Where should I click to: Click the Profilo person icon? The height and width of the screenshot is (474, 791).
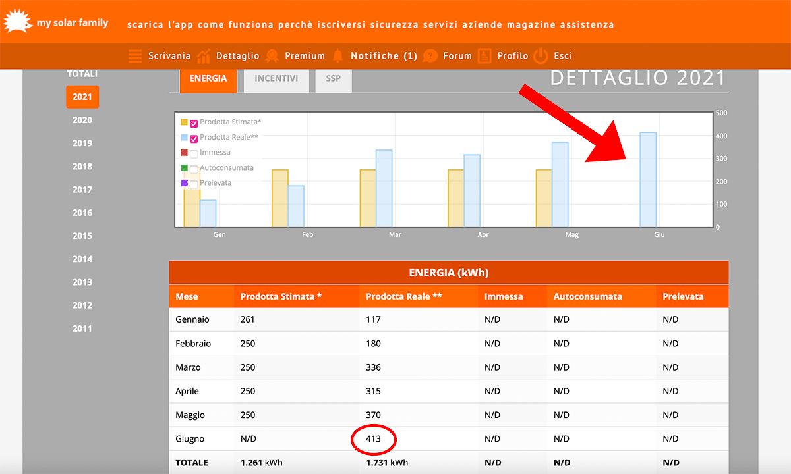pyautogui.click(x=484, y=56)
